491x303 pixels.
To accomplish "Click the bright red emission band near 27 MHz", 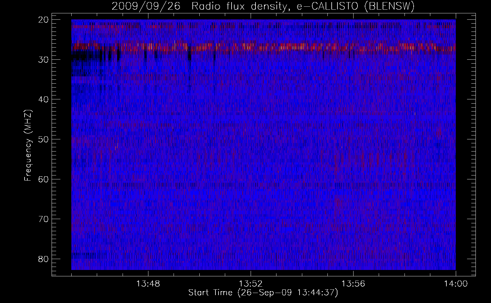I will (x=263, y=47).
